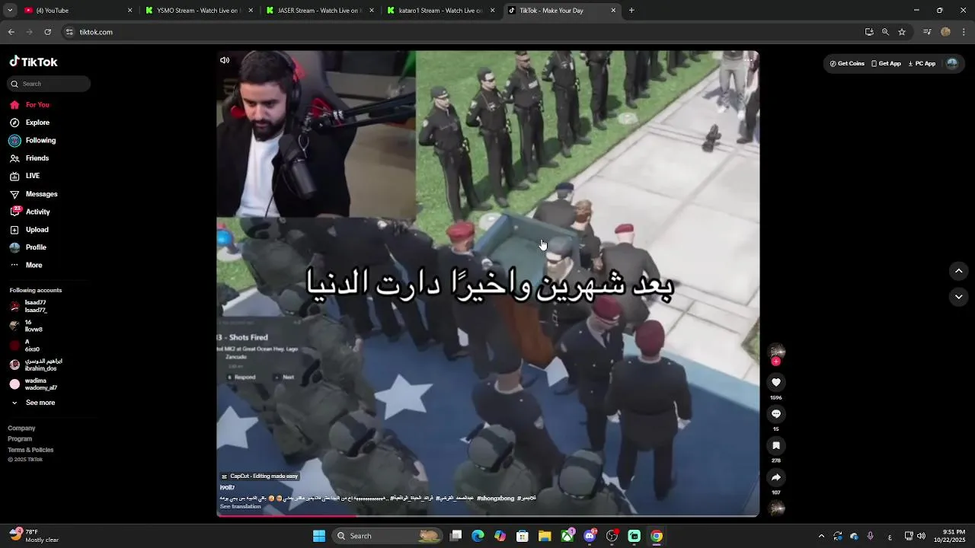This screenshot has height=548, width=975.
Task: Open Discord from the taskbar
Action: click(590, 536)
